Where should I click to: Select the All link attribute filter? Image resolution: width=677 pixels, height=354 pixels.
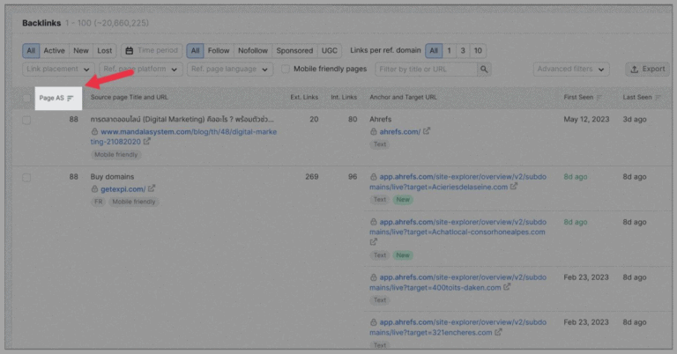point(195,50)
